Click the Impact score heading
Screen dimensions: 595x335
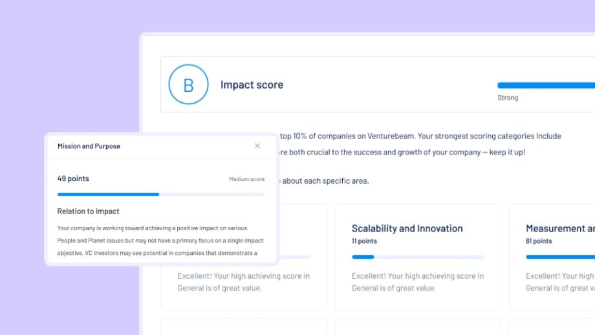[252, 85]
